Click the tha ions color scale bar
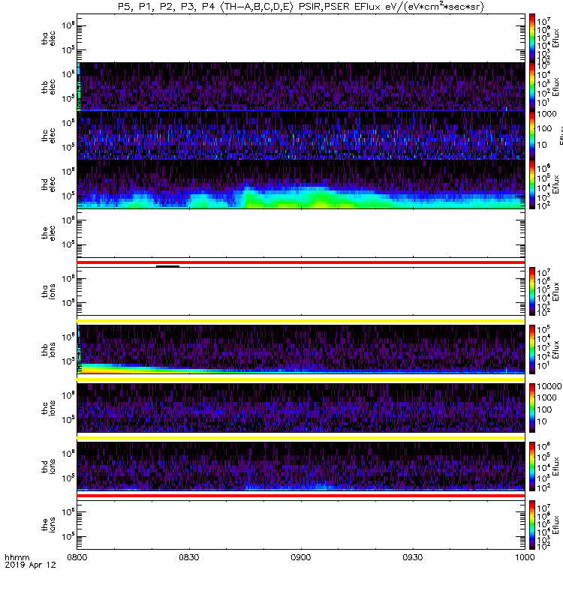The height and width of the screenshot is (600, 563). click(532, 291)
